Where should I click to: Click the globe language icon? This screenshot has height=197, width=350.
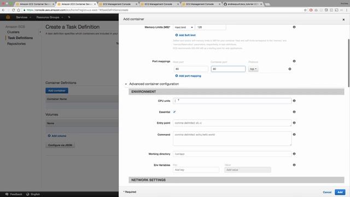pos(28,194)
